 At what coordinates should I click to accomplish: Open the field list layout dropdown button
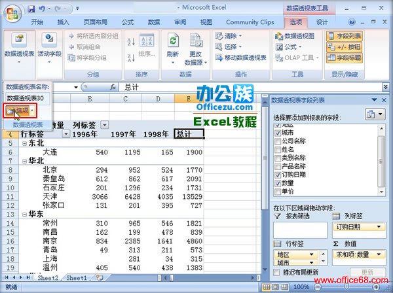375,114
